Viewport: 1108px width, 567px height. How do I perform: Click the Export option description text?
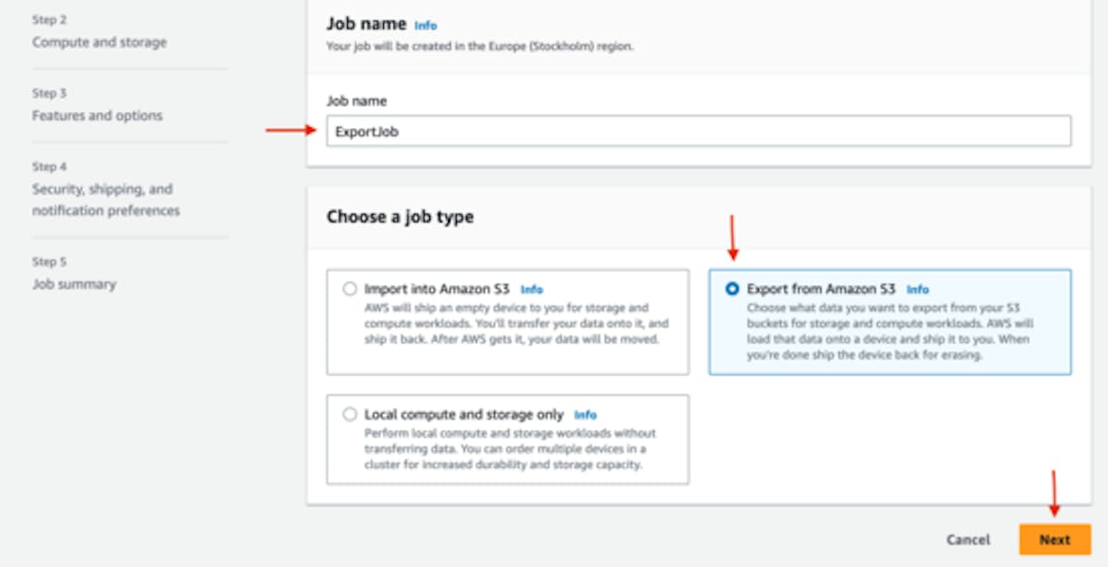(x=887, y=332)
